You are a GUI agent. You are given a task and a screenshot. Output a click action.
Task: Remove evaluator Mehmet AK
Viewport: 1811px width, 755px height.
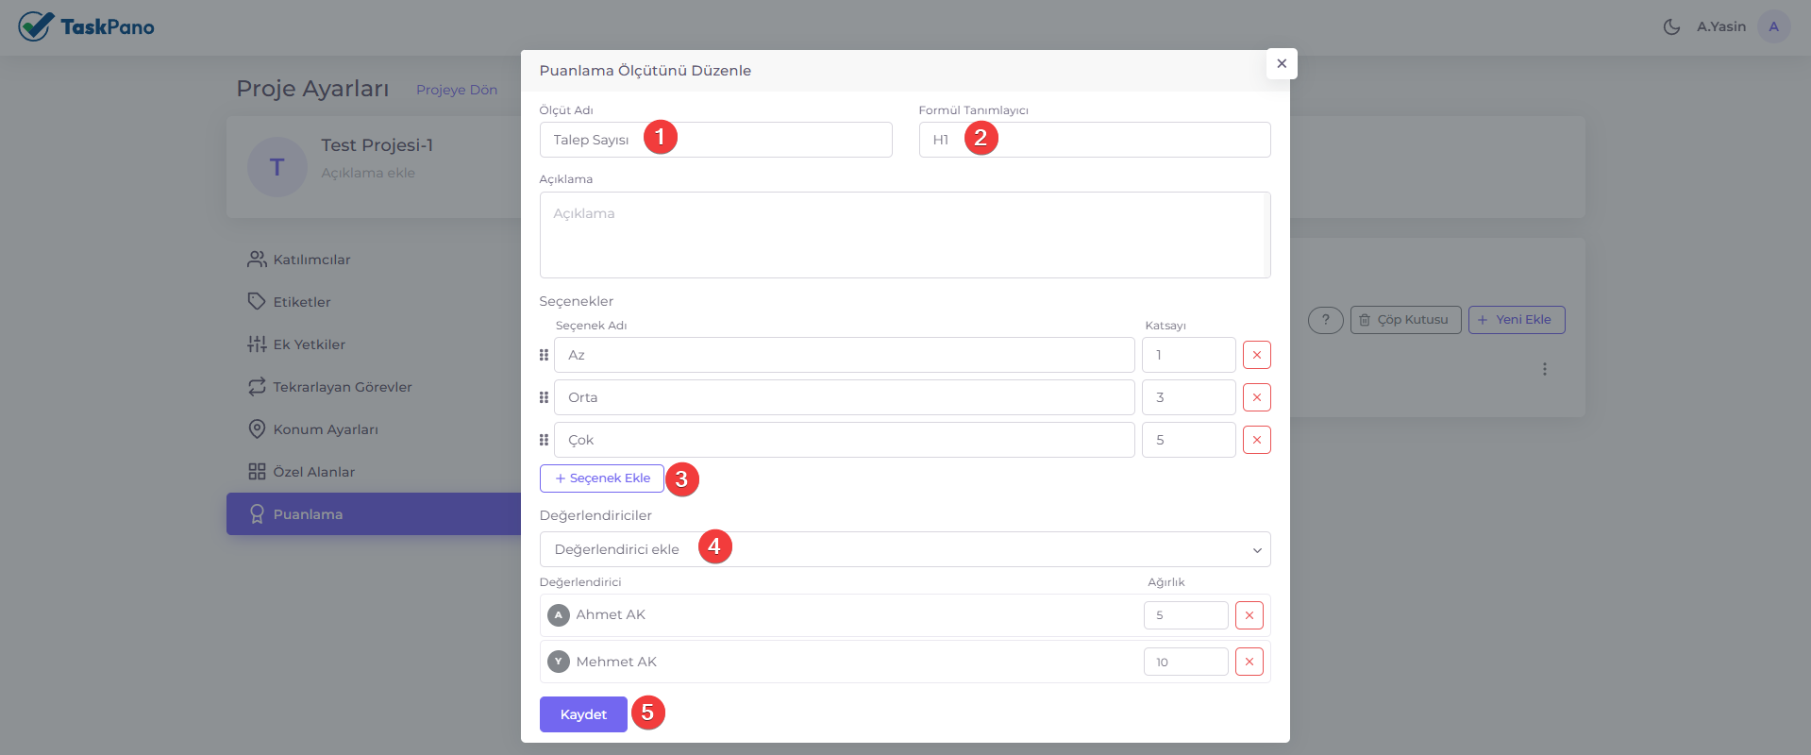click(1249, 662)
